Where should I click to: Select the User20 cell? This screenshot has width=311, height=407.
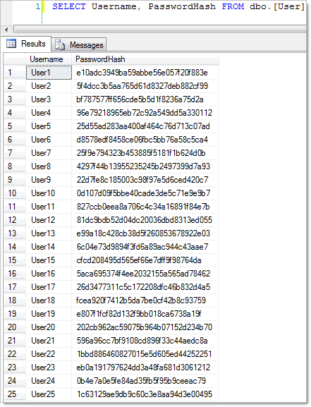click(x=49, y=327)
